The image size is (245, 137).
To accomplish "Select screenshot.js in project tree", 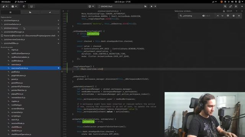I will [x=17, y=112].
